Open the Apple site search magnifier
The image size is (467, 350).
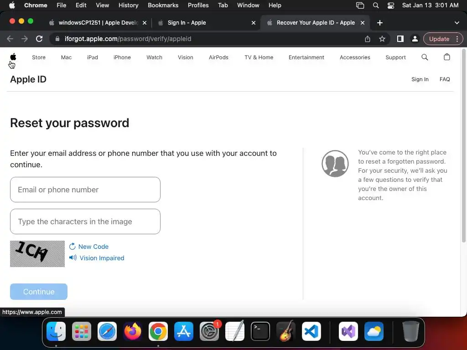coord(425,57)
